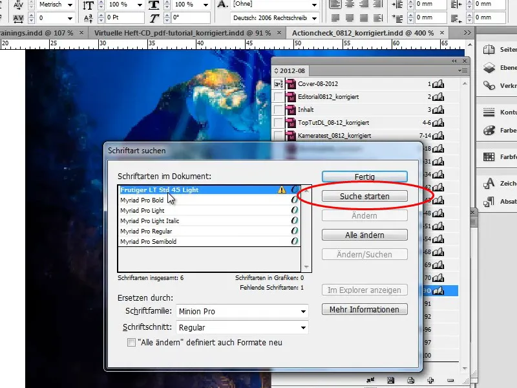
Task: Click the skew italic T icon
Action: [x=154, y=18]
